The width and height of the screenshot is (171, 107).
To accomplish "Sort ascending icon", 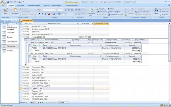I will [126, 9].
